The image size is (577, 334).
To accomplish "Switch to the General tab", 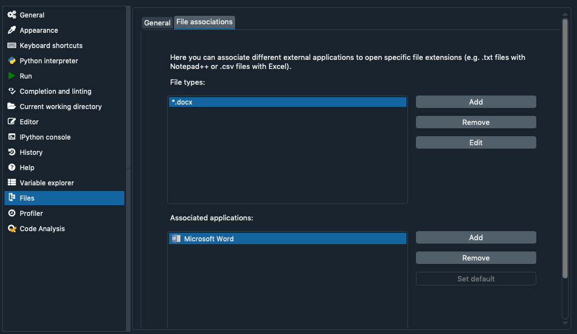I will (157, 23).
